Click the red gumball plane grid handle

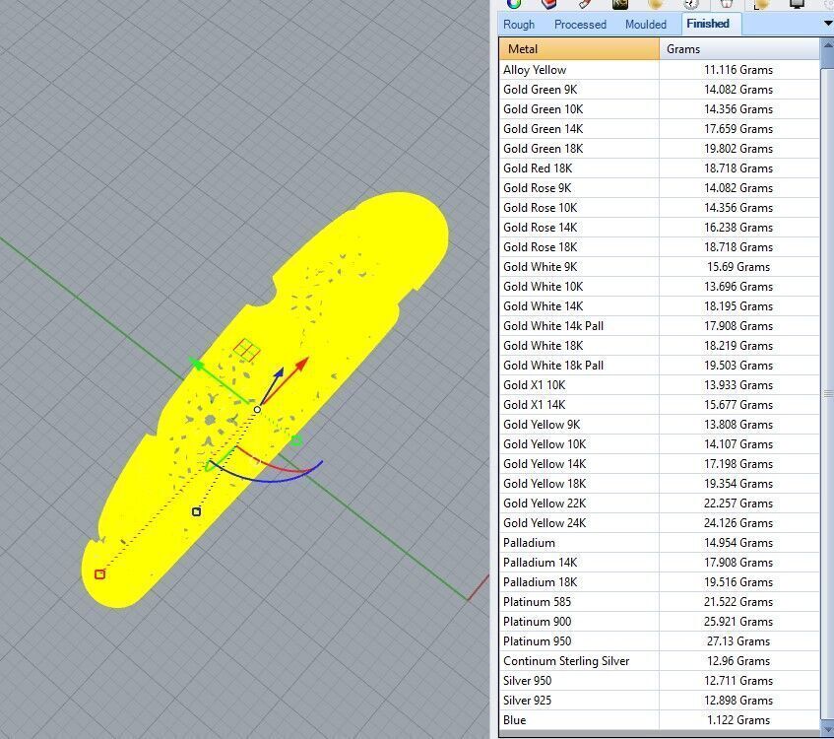(x=246, y=351)
